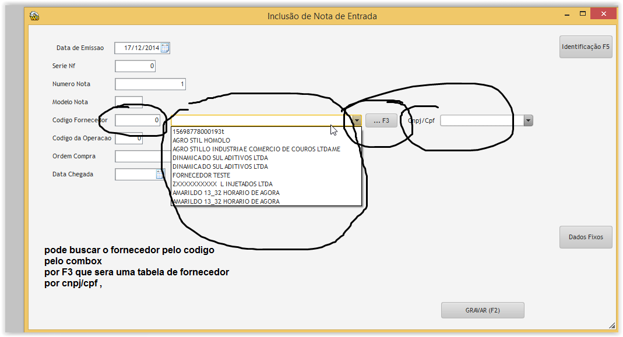Select first DINAMICA DO SUL ADITIVOS LTDA entry
The image size is (623, 337).
point(266,158)
